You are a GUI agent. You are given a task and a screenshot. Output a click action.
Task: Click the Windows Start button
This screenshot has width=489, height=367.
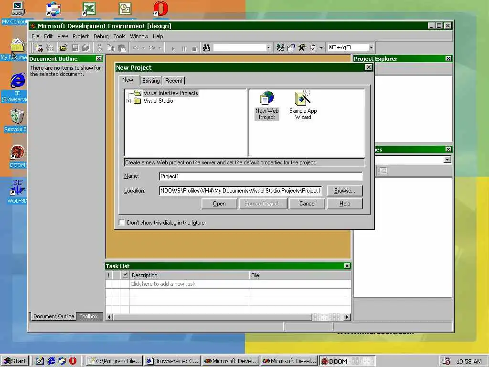pos(15,361)
